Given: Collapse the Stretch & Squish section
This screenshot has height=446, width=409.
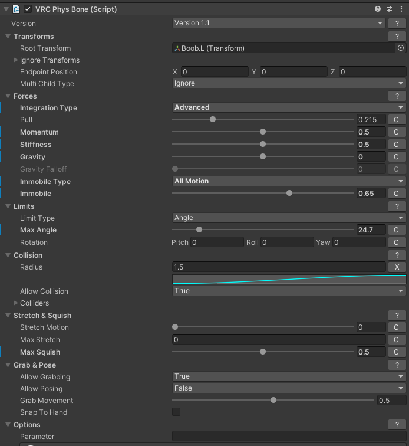Looking at the screenshot, I should (8, 316).
